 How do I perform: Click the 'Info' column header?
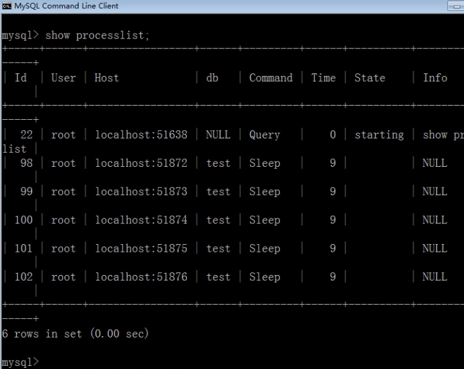435,78
